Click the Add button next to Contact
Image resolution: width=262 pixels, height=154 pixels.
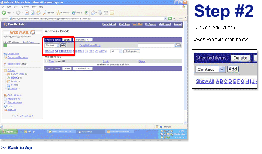63,45
